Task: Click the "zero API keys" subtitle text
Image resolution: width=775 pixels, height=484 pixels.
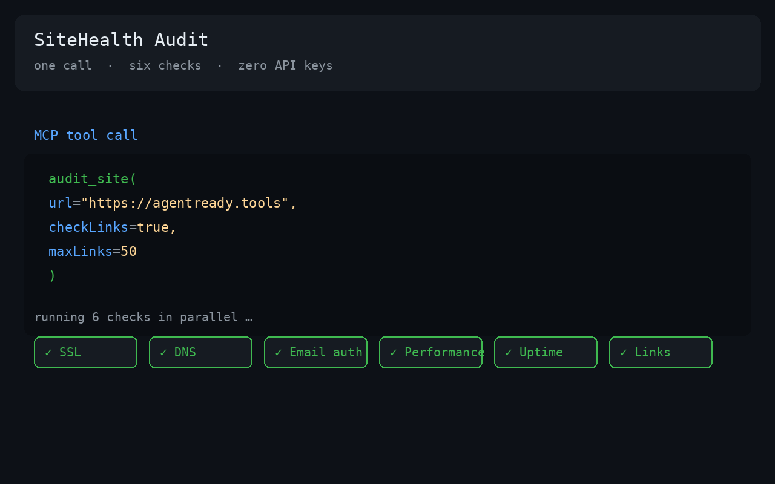Action: (285, 65)
